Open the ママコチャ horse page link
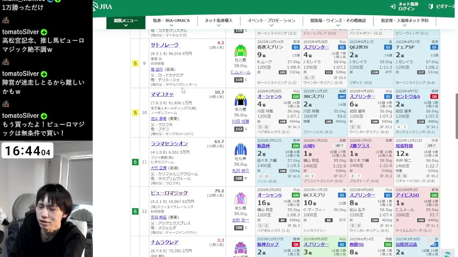Screen dimensions: 458x257 [x=162, y=94]
